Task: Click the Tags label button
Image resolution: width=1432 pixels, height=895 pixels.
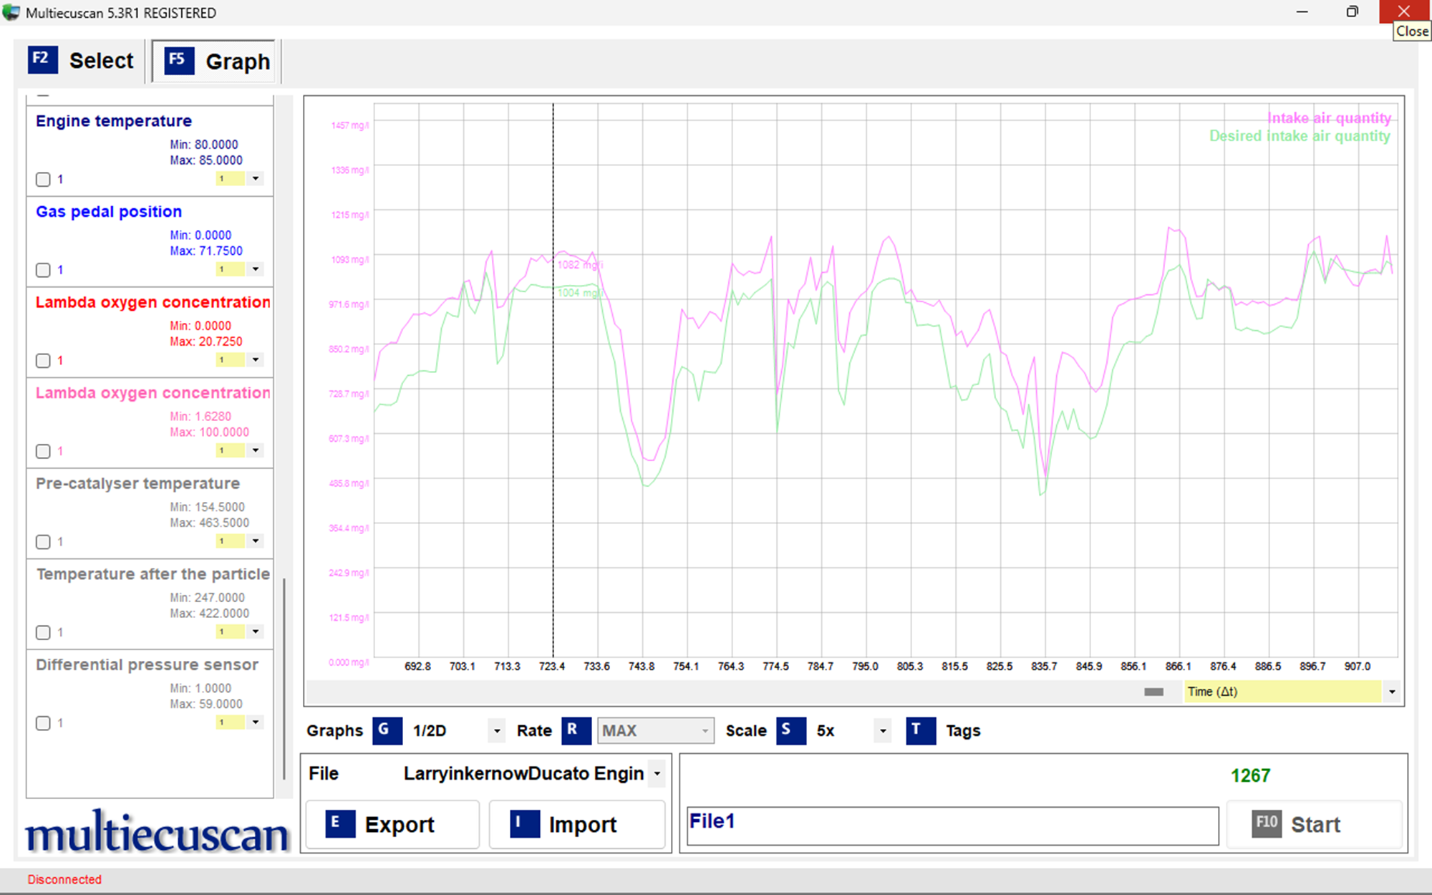Action: click(963, 731)
